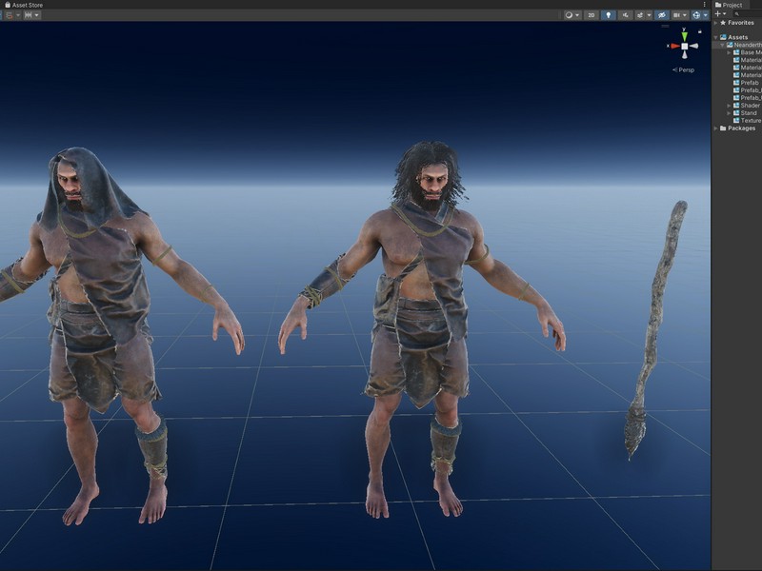762x571 pixels.
Task: Open the Asset Store tab
Action: 23,5
